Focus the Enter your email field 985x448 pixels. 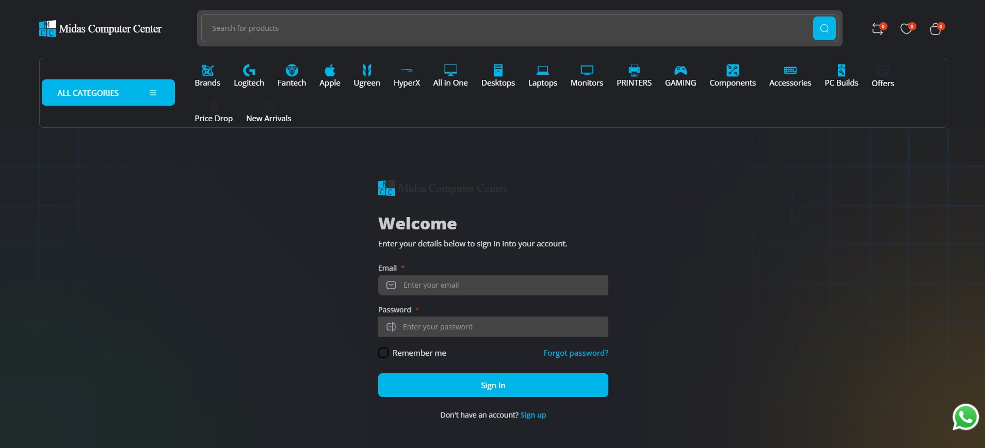click(500, 285)
